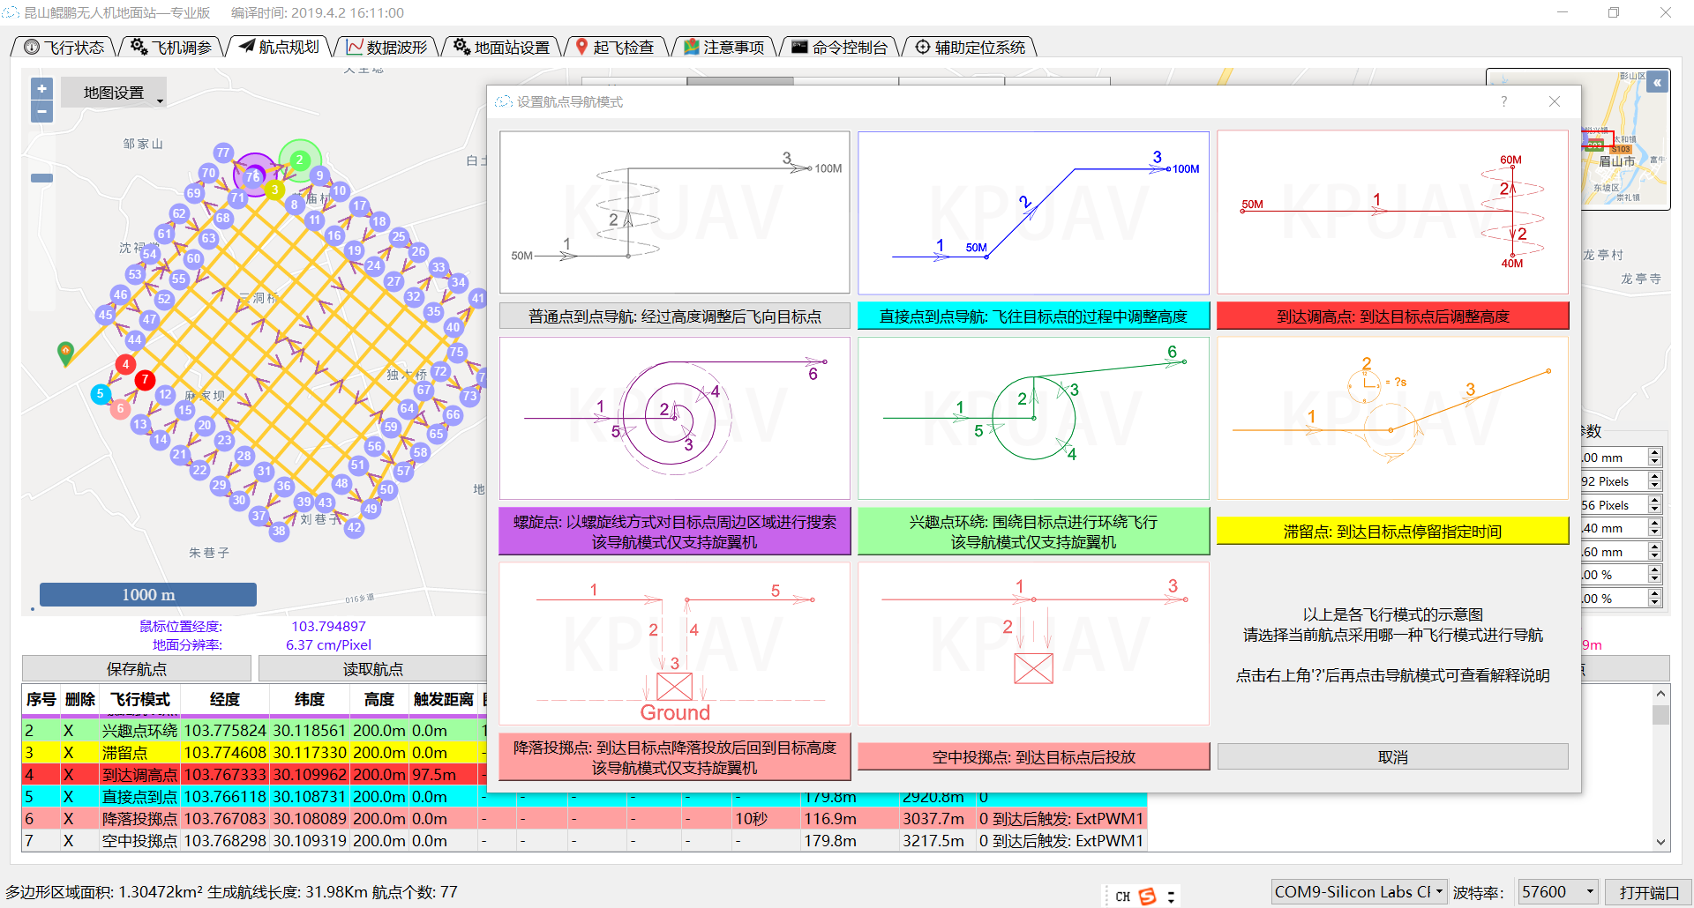The width and height of the screenshot is (1694, 908).
Task: Click red waypoint 4 marker on map
Action: 125,364
